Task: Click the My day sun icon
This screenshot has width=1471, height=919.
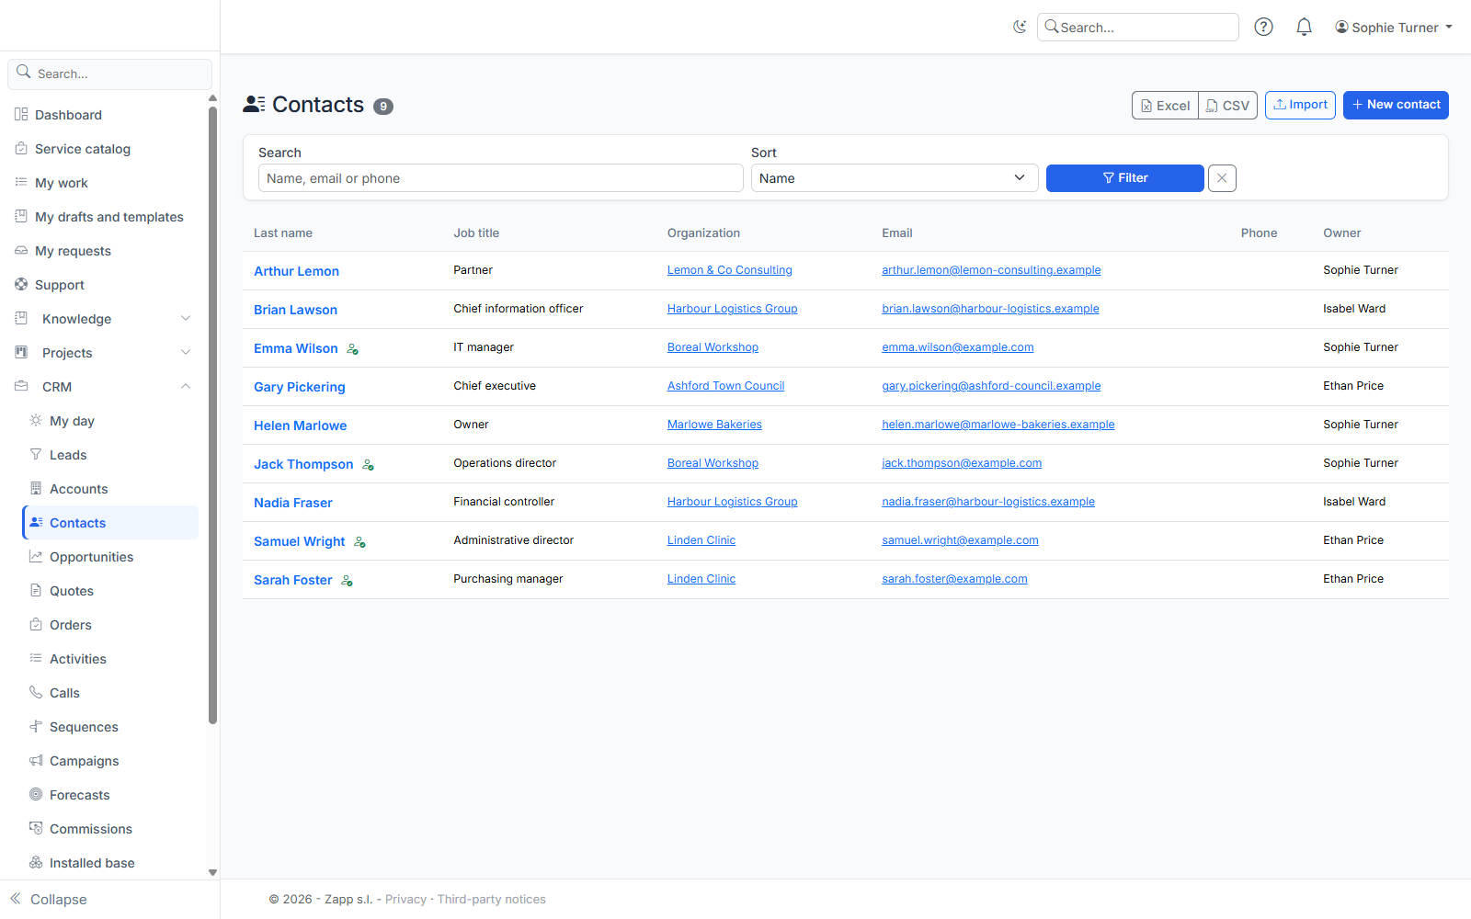Action: point(36,420)
